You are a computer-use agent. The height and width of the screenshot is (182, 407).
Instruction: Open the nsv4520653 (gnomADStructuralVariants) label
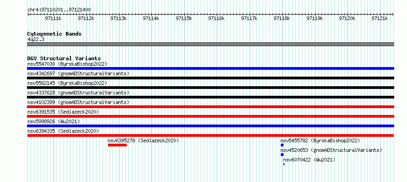[x=331, y=150]
